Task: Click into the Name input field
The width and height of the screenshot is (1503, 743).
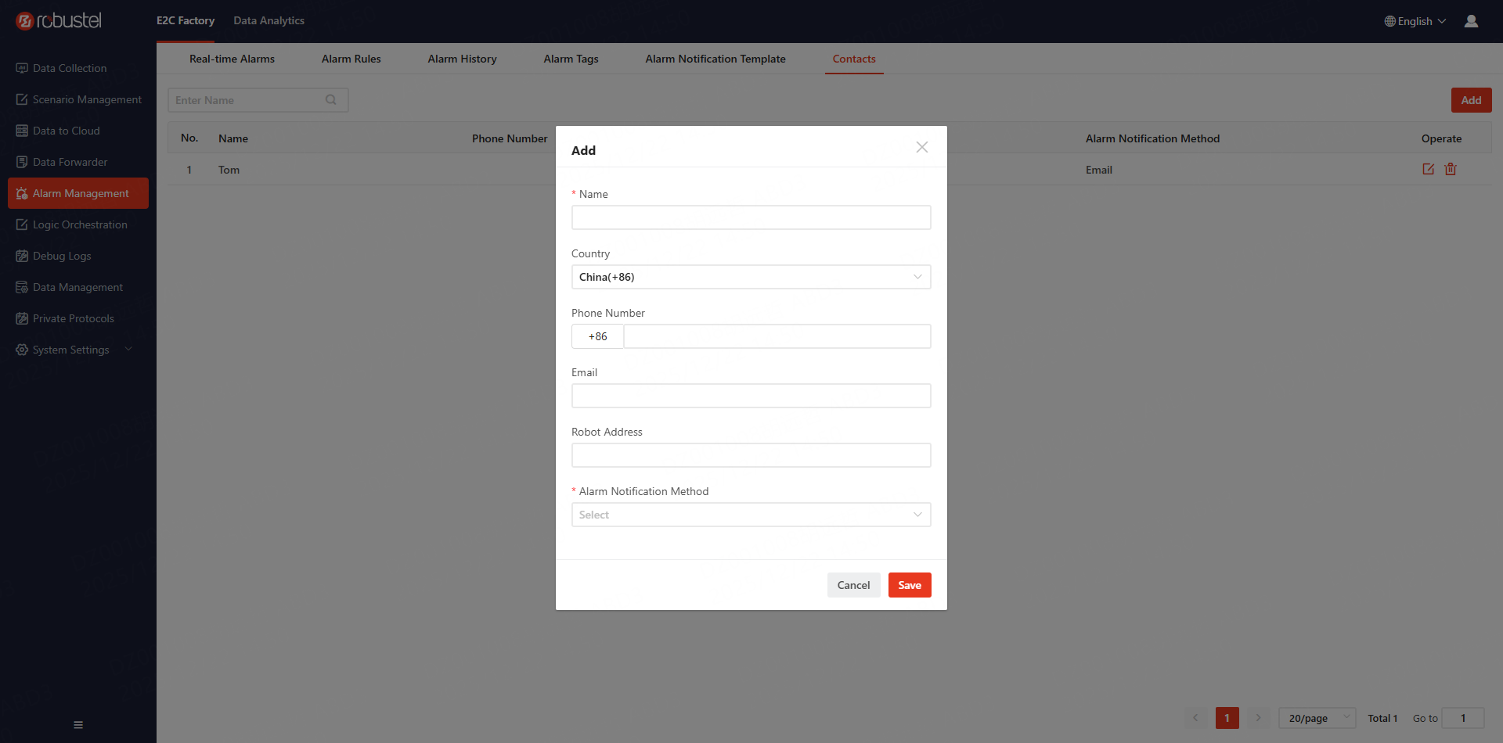Action: pyautogui.click(x=750, y=217)
